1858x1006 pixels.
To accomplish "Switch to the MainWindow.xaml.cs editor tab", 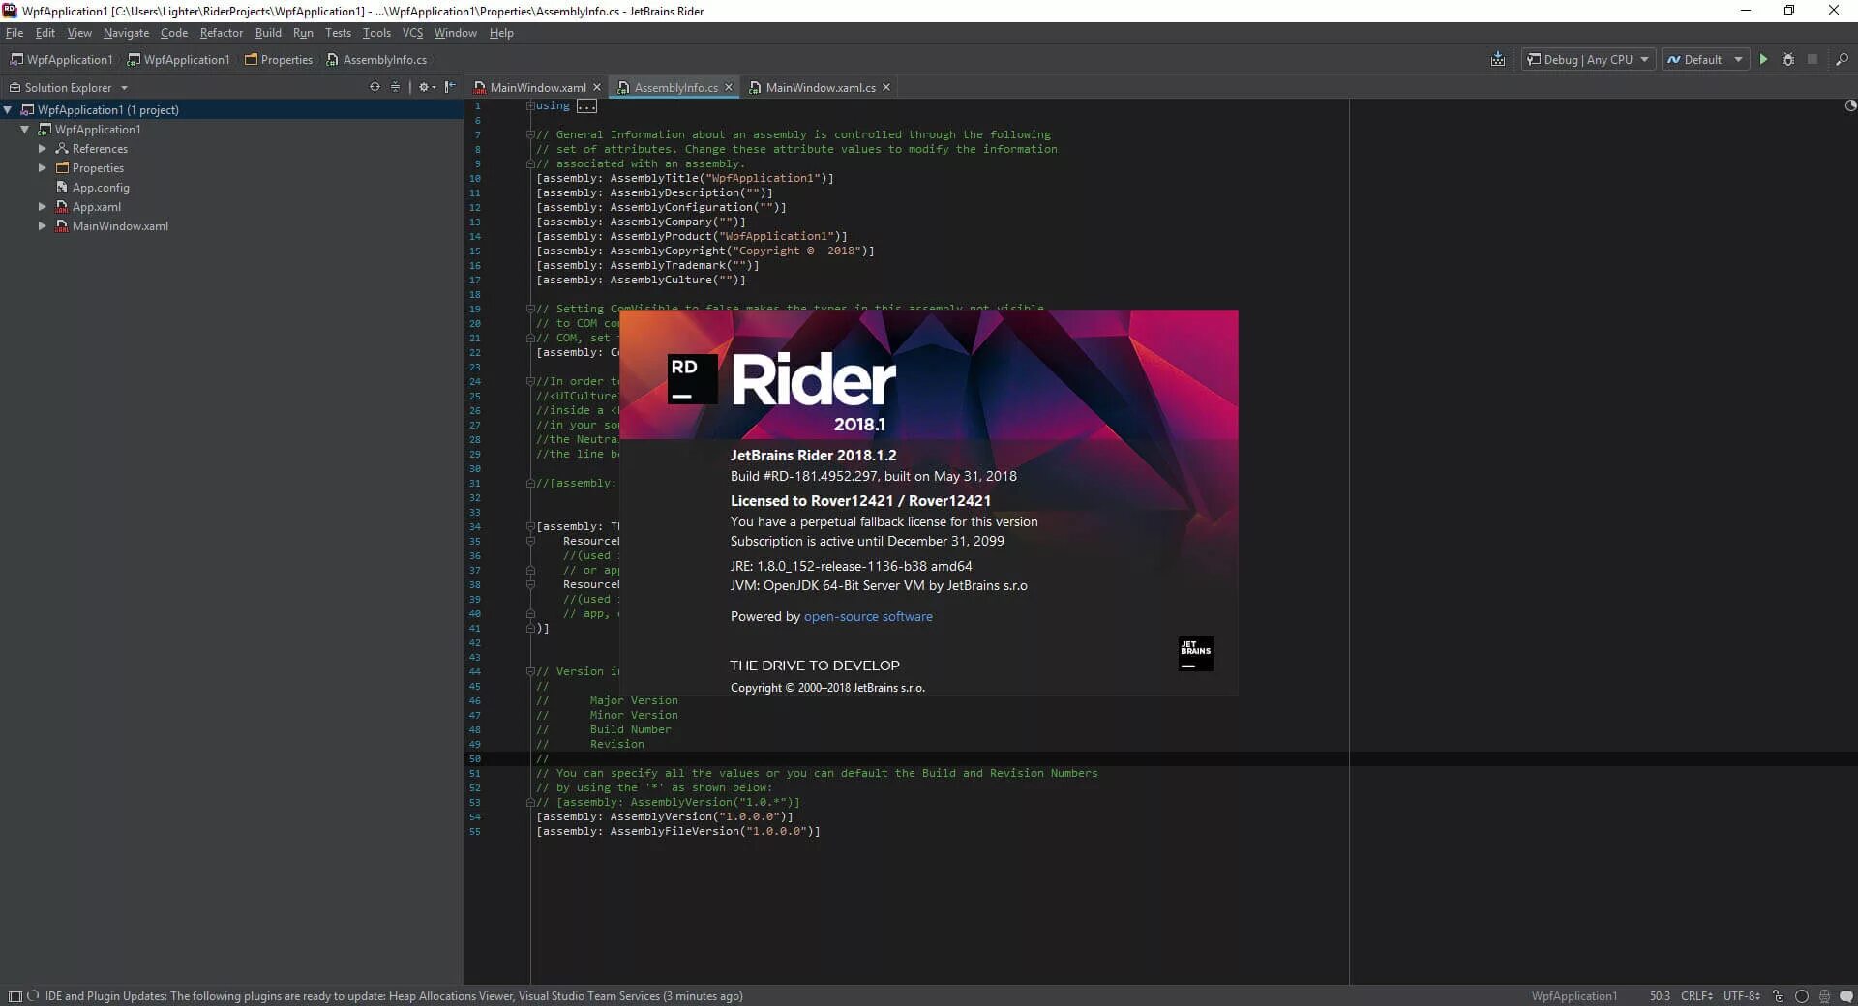I will point(820,87).
